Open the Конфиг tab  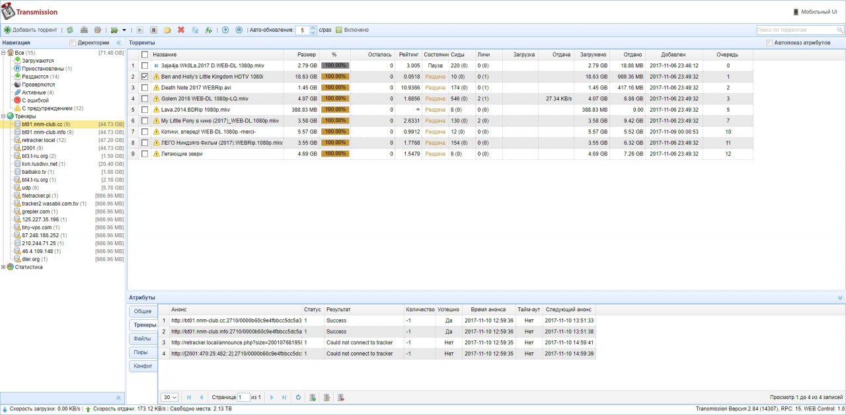[143, 366]
